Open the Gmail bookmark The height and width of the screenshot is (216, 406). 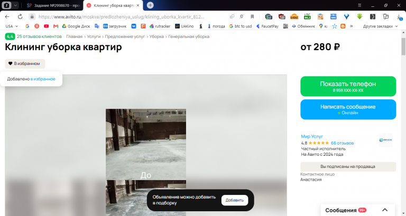[x=56, y=26]
